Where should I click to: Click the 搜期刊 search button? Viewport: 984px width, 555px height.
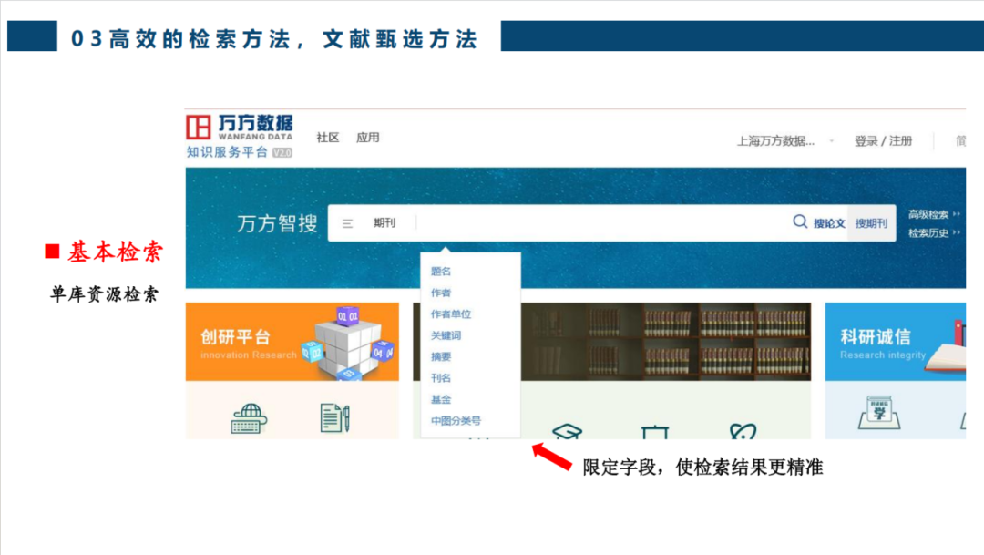pyautogui.click(x=872, y=222)
